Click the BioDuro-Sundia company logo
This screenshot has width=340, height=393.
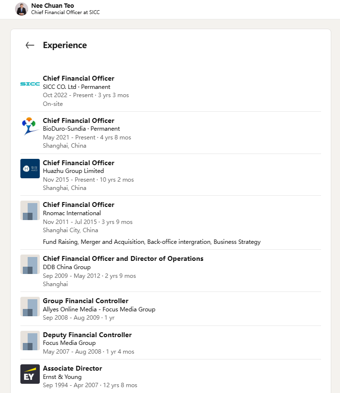point(30,126)
